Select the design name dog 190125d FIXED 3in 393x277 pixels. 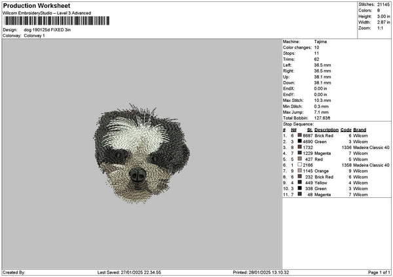tap(47, 30)
